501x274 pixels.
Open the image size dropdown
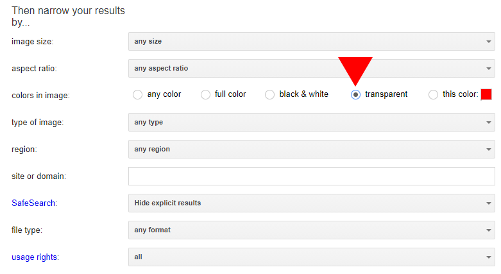pyautogui.click(x=312, y=41)
